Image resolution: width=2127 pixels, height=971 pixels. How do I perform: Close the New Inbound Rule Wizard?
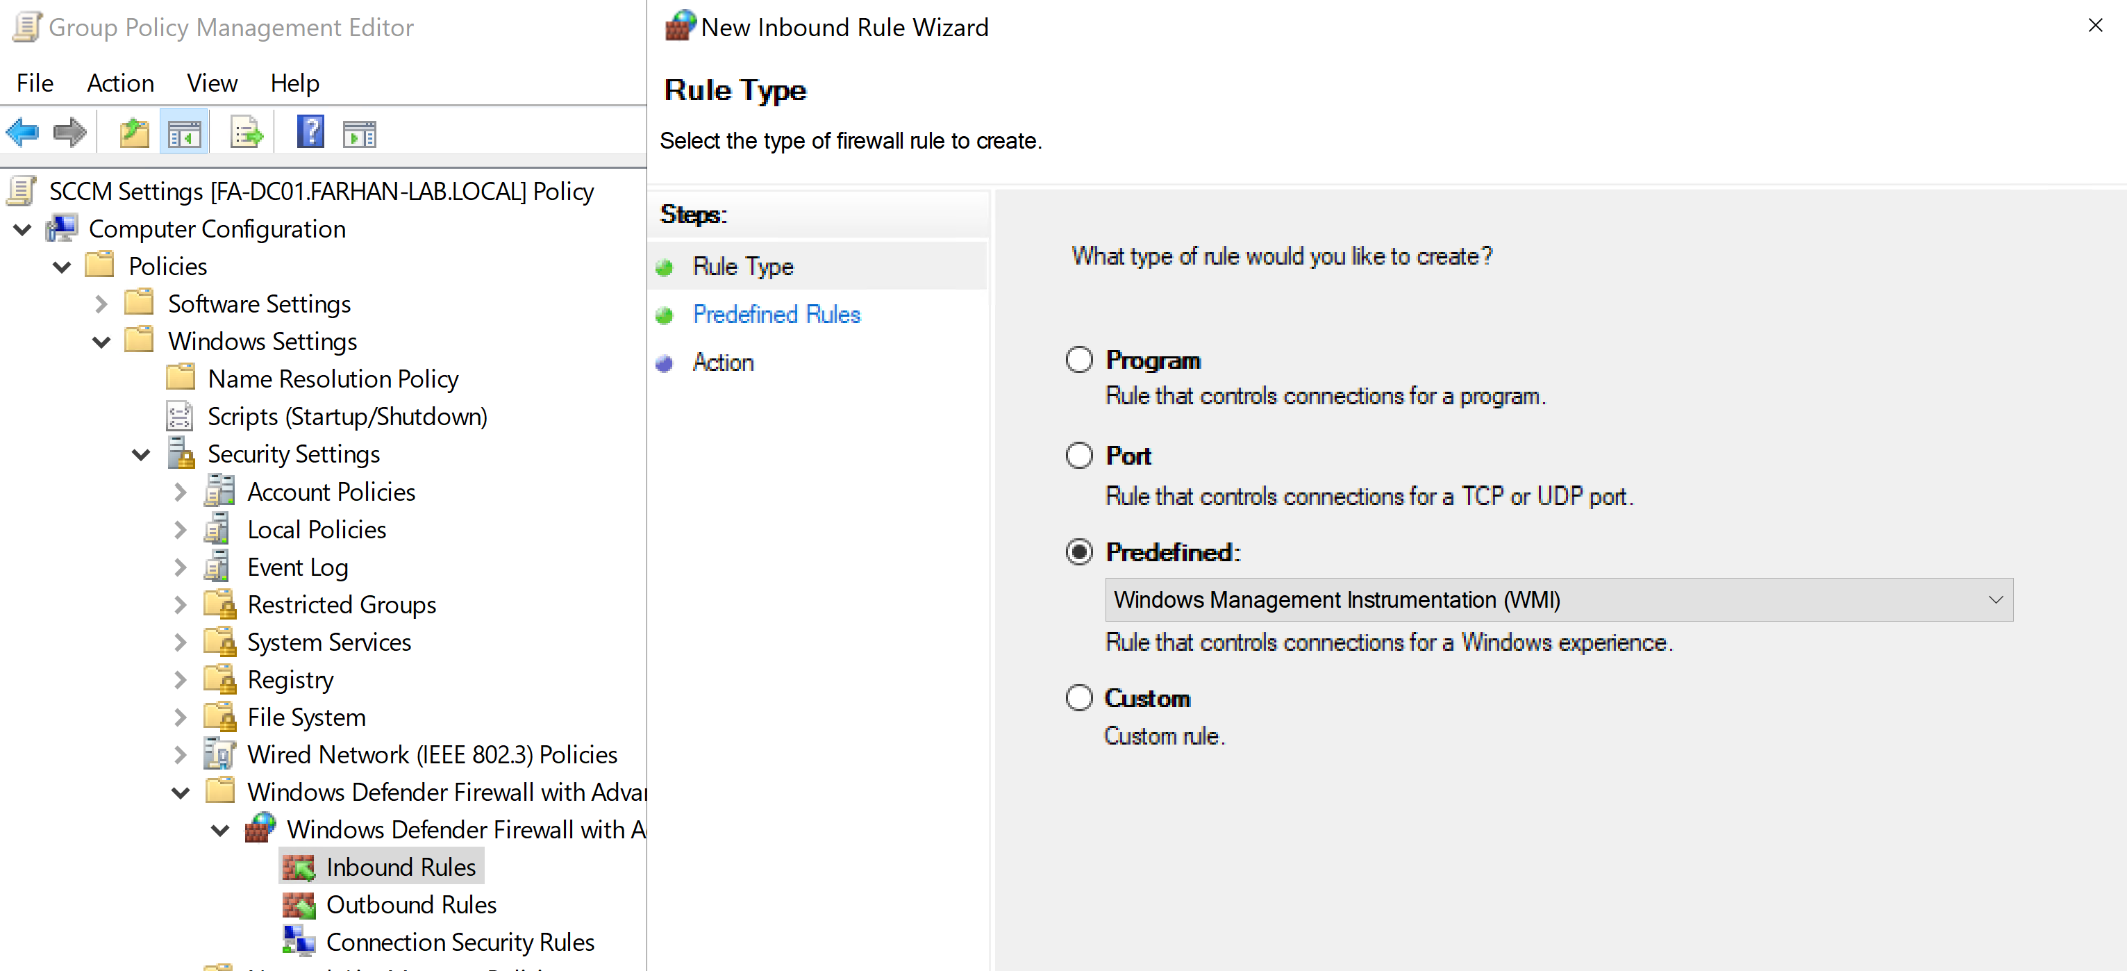pyautogui.click(x=2095, y=26)
